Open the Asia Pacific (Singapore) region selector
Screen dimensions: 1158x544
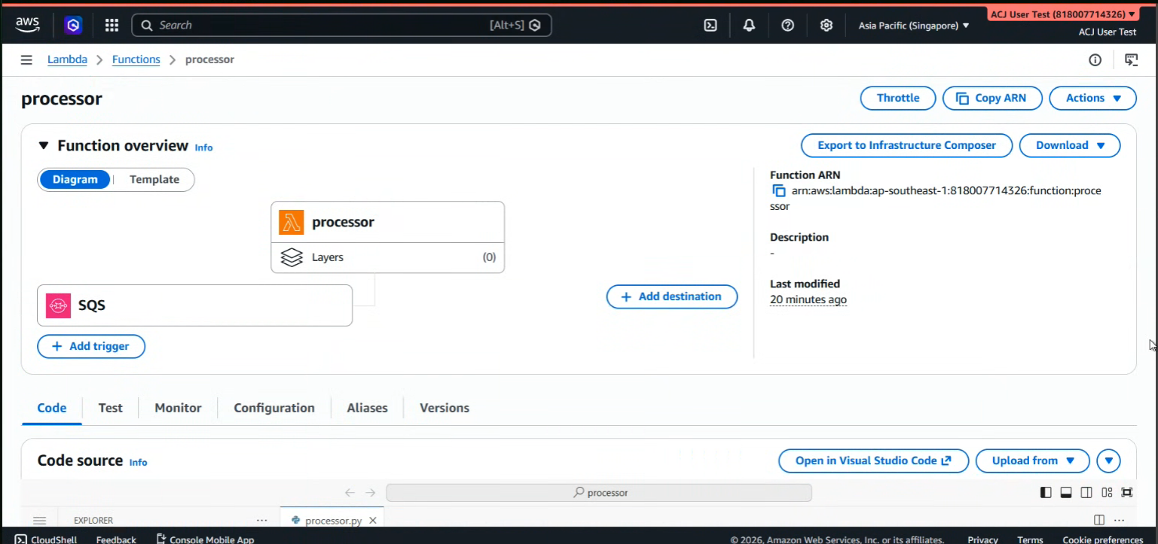[914, 26]
